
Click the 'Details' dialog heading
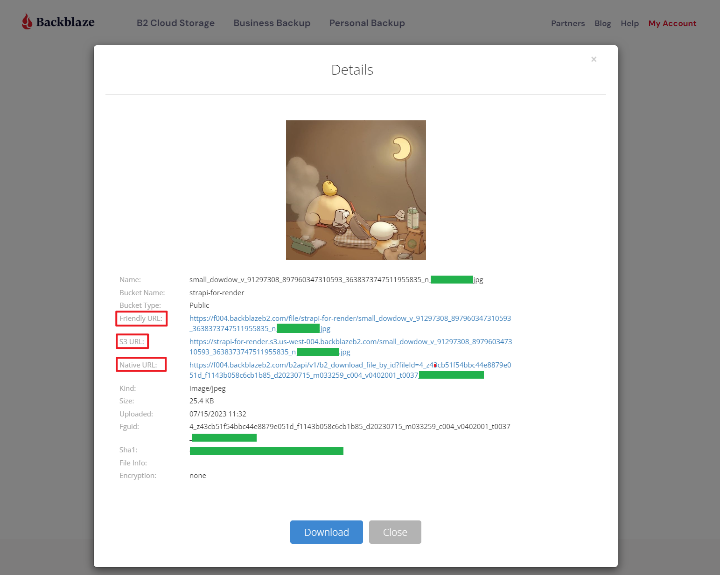click(x=352, y=69)
